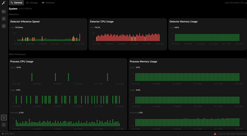Click the Last refreshed timestamp text
The height and width of the screenshot is (136, 247).
click(x=236, y=2)
